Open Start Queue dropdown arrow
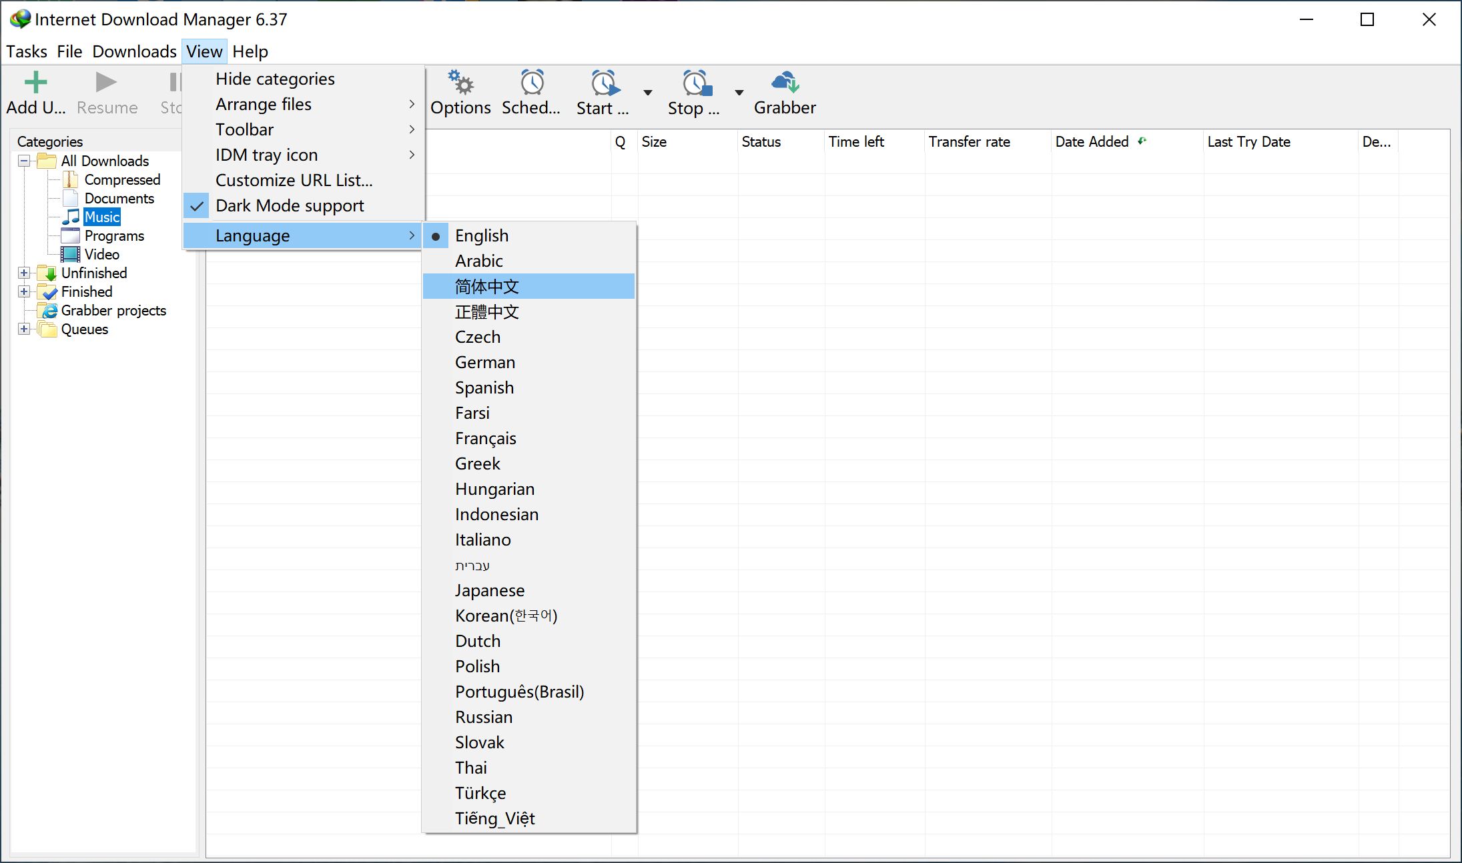The width and height of the screenshot is (1462, 863). tap(647, 93)
